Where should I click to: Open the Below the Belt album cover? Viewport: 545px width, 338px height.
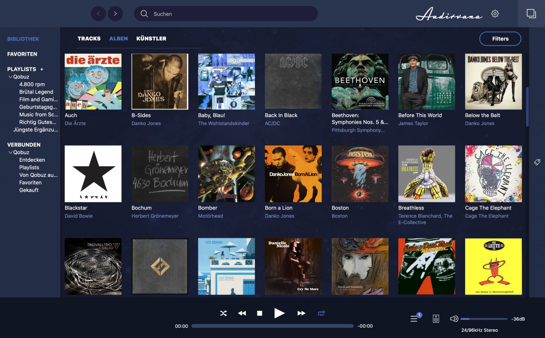(x=493, y=82)
